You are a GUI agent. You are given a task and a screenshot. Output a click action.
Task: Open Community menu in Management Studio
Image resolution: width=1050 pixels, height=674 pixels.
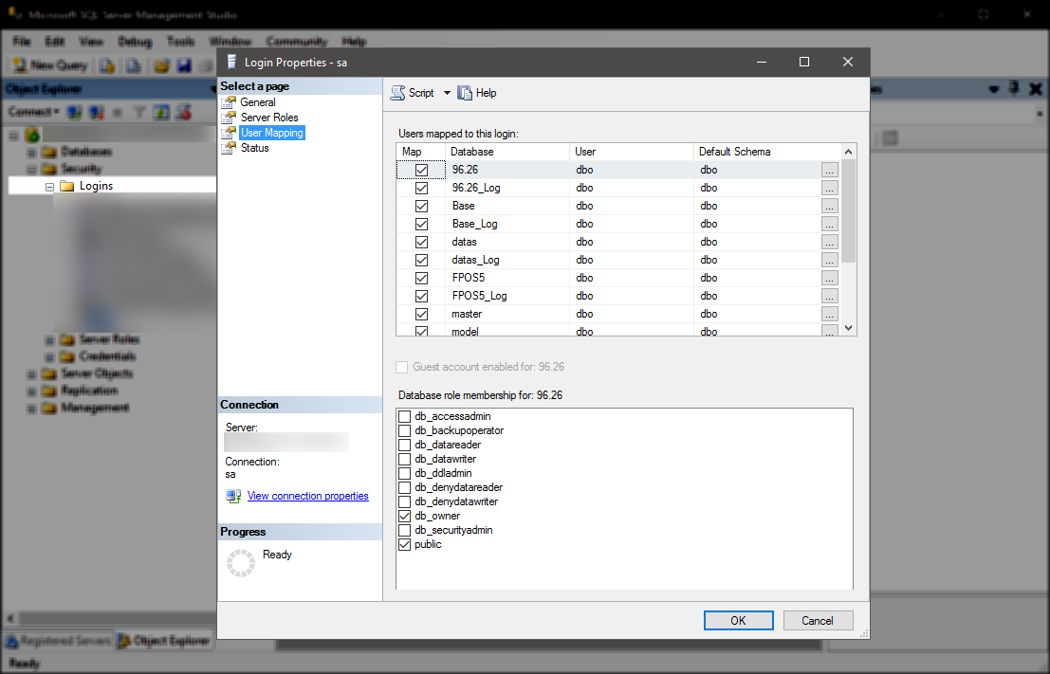click(x=296, y=42)
